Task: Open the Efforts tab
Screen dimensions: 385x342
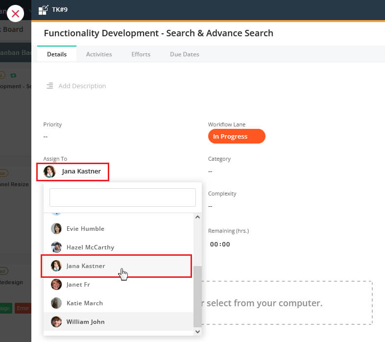Action: coord(141,54)
